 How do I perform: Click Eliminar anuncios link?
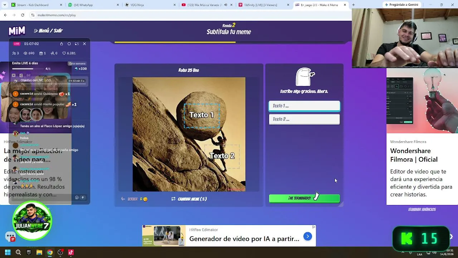pyautogui.click(x=422, y=209)
